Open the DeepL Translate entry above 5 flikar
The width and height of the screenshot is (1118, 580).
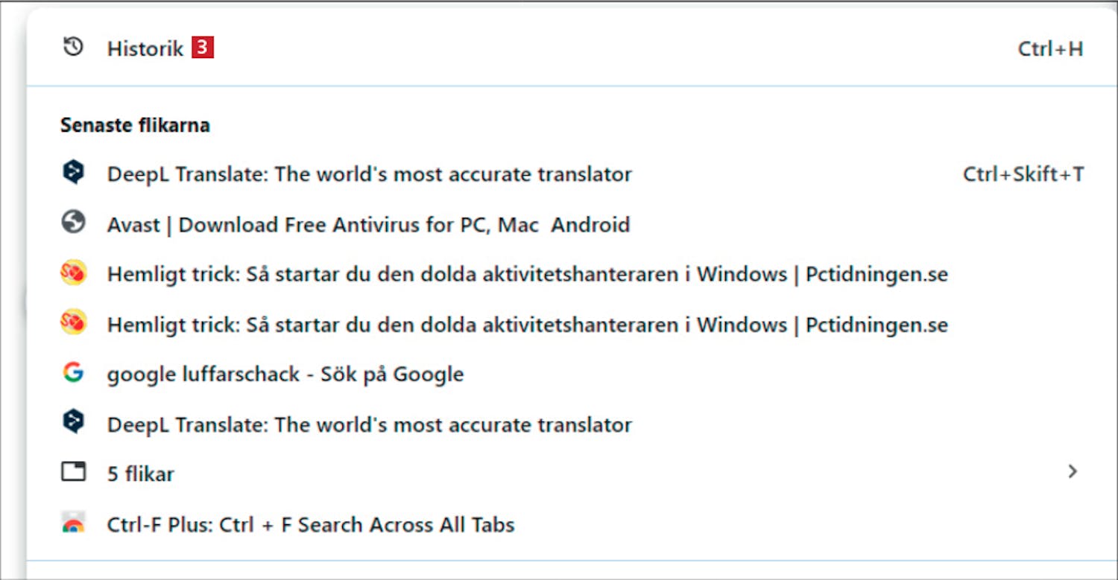[572, 424]
